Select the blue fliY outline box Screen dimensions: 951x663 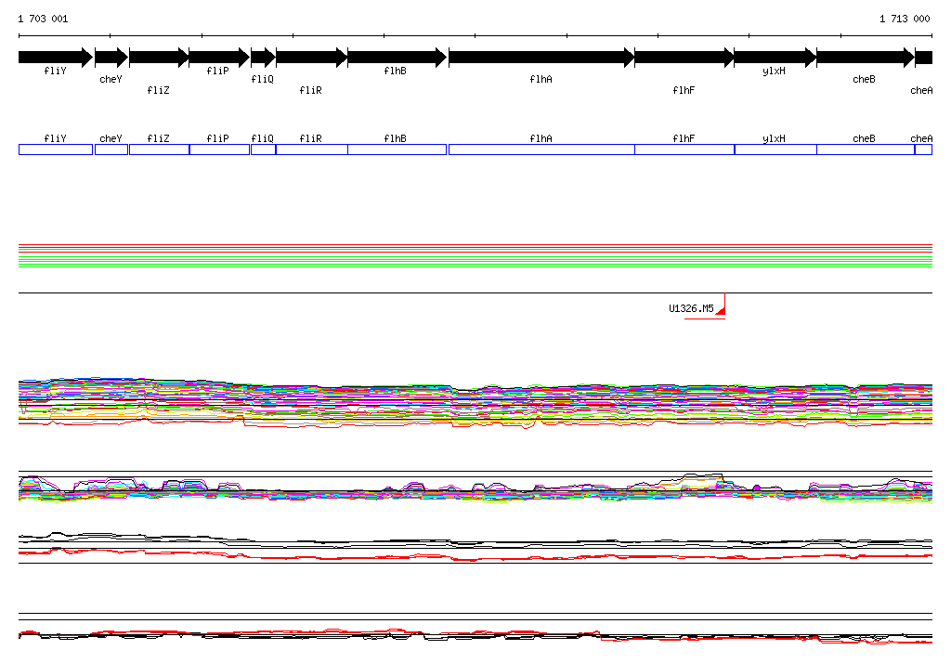(56, 149)
